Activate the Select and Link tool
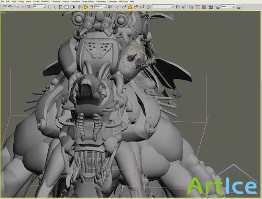This screenshot has width=262, height=199. tap(17, 7)
